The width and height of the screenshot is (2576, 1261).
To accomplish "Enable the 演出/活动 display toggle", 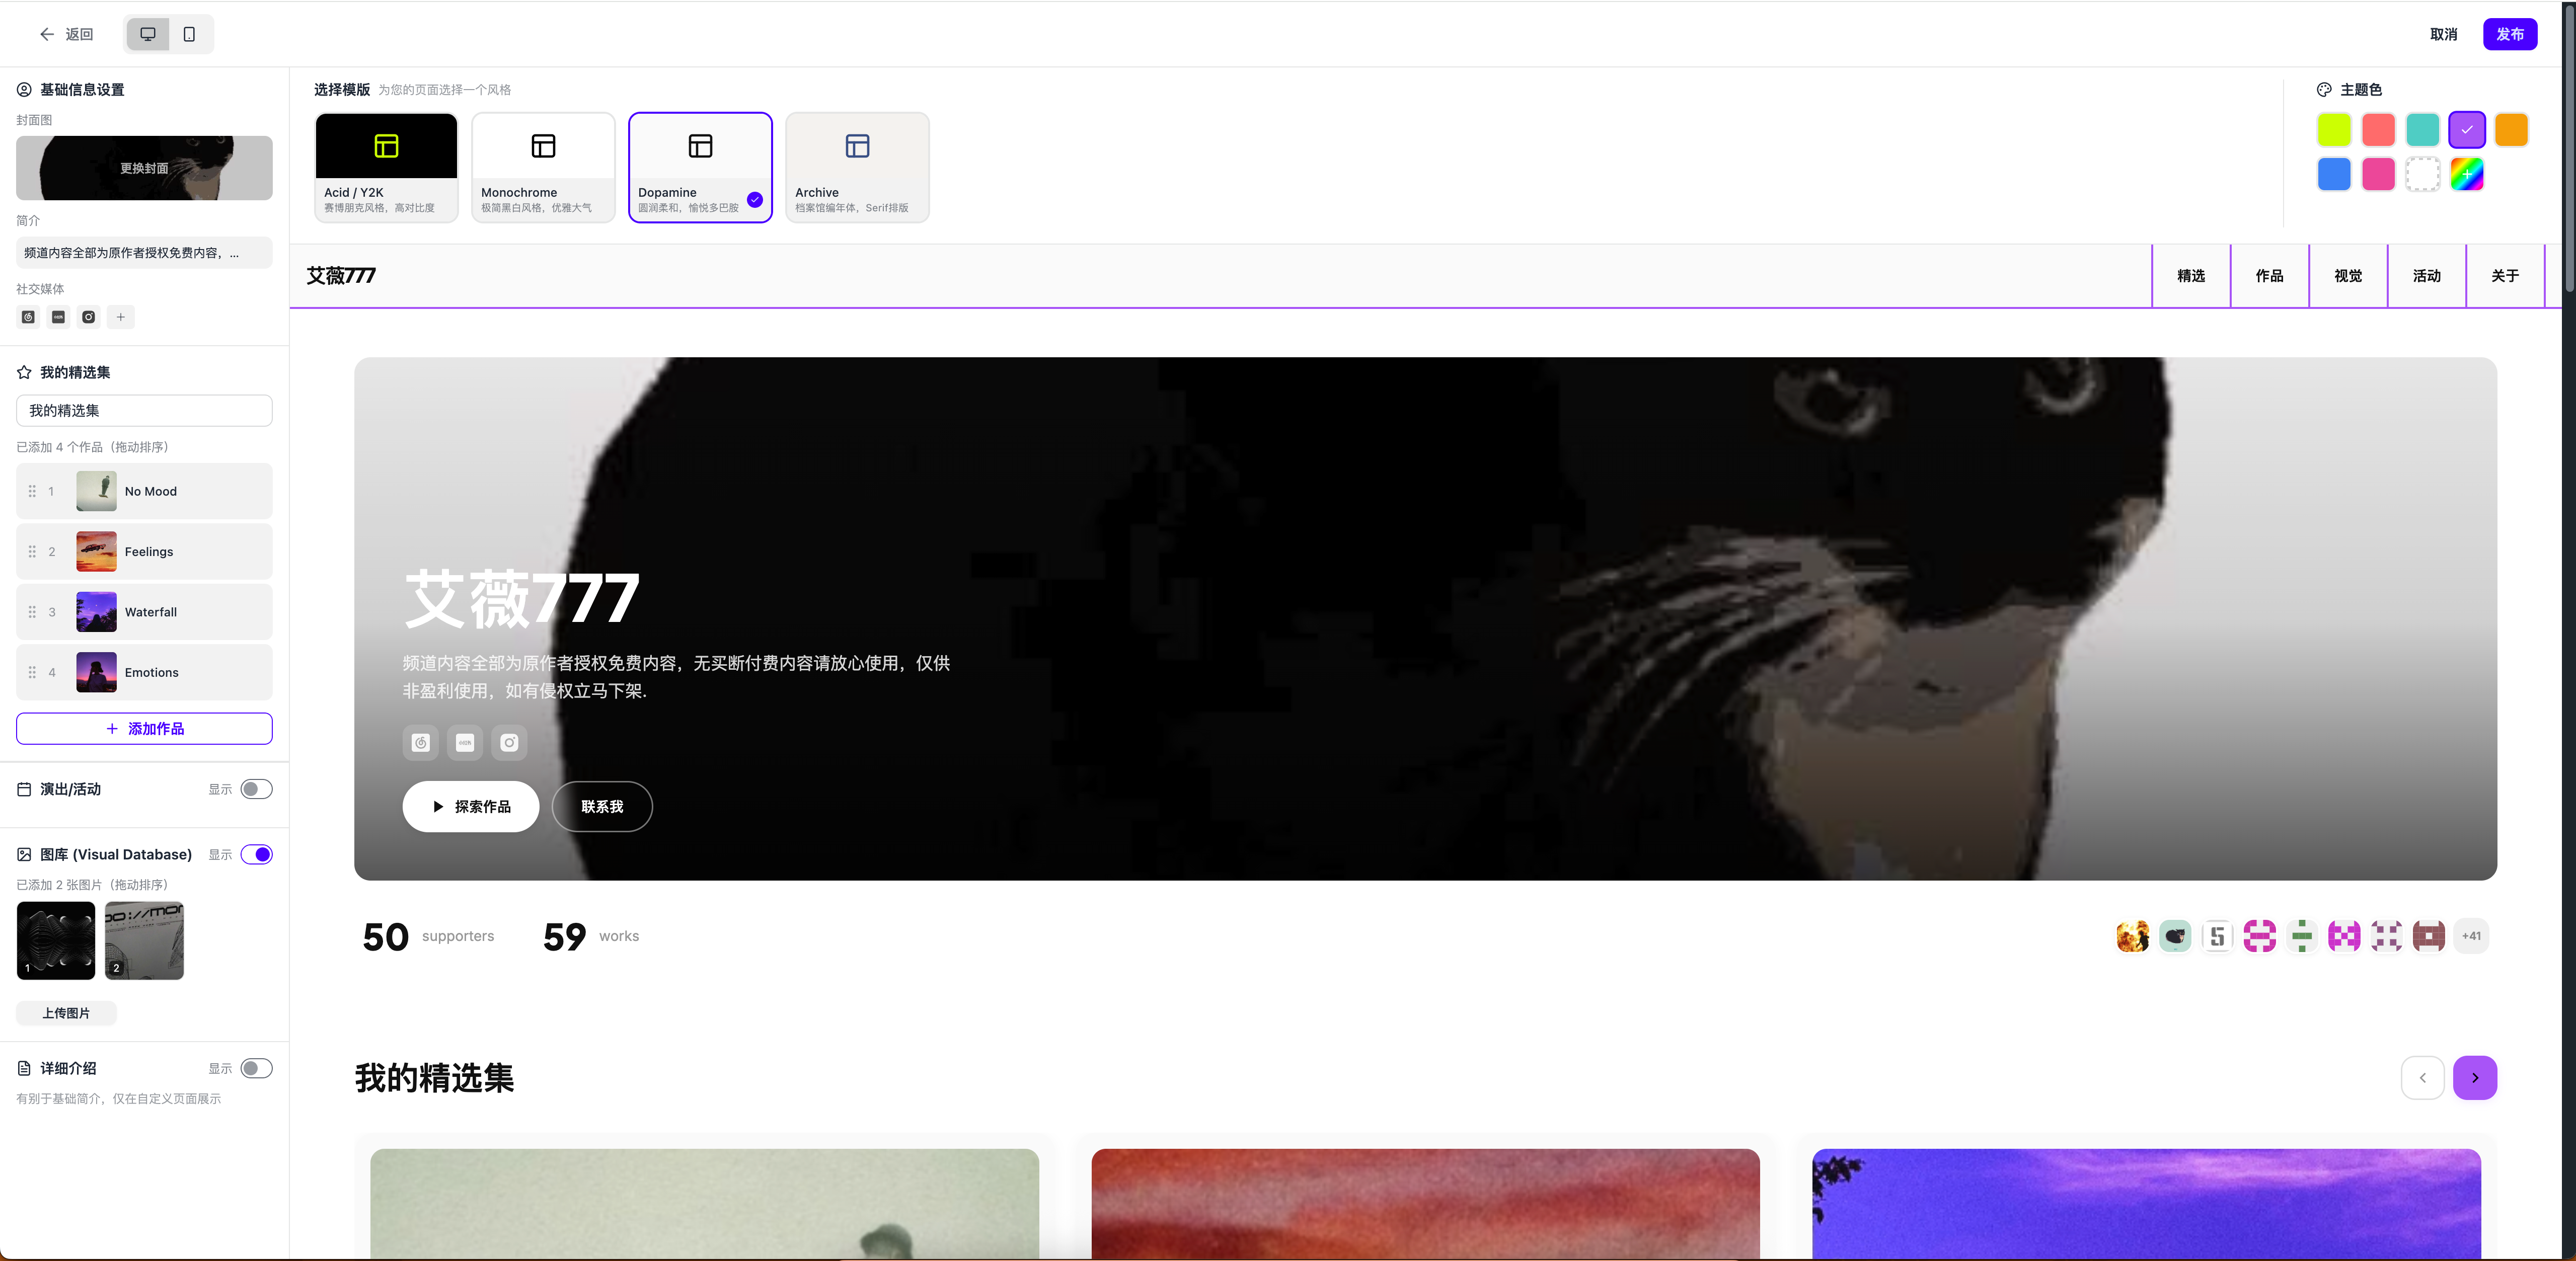I will [x=255, y=789].
